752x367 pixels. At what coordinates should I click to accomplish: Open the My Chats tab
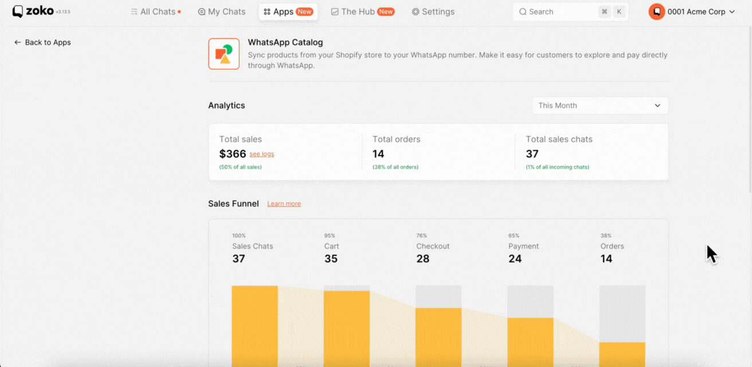[222, 11]
